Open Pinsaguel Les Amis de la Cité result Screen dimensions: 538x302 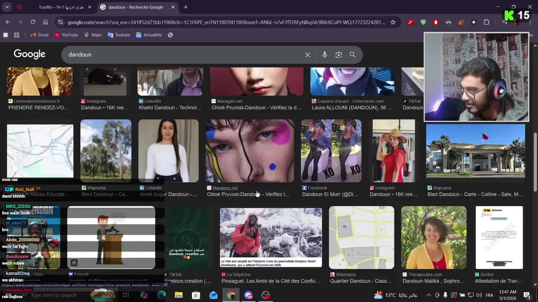pos(271,281)
